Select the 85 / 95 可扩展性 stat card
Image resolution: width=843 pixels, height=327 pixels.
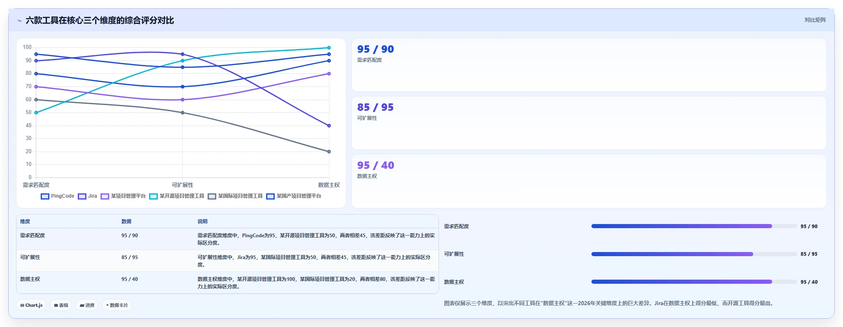(589, 123)
